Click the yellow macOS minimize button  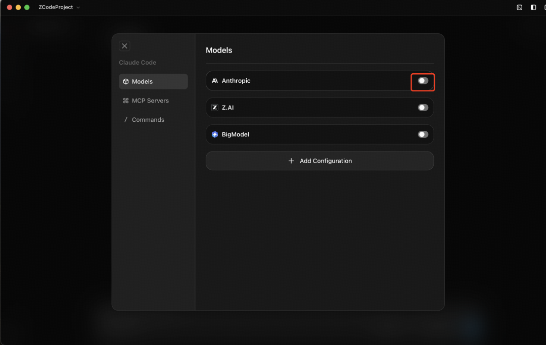(x=18, y=7)
